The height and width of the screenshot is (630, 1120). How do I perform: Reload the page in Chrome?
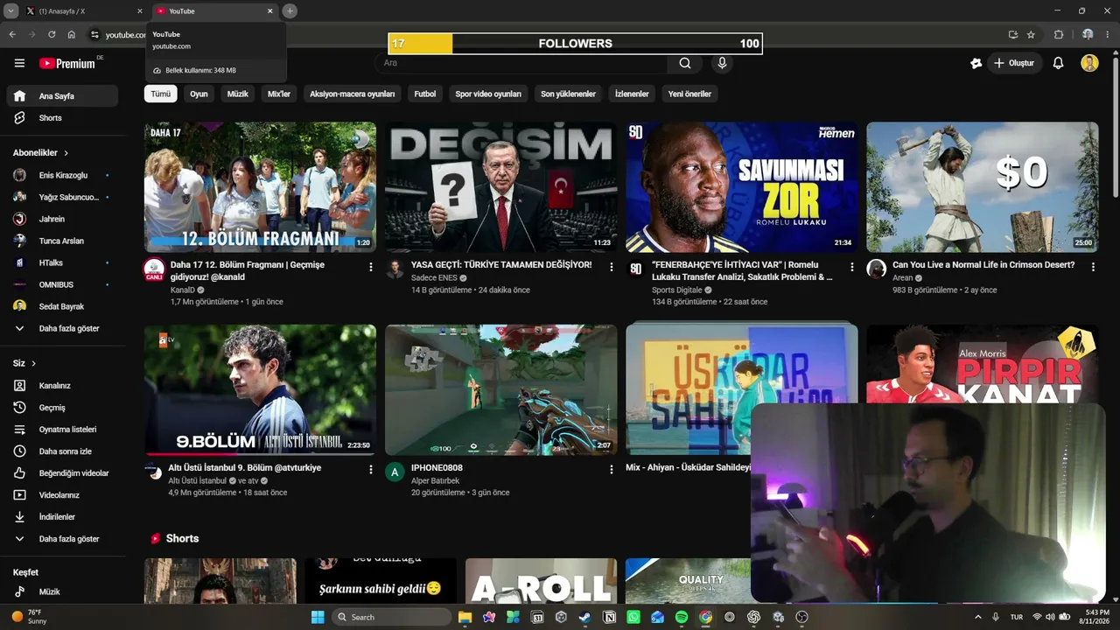pyautogui.click(x=52, y=34)
